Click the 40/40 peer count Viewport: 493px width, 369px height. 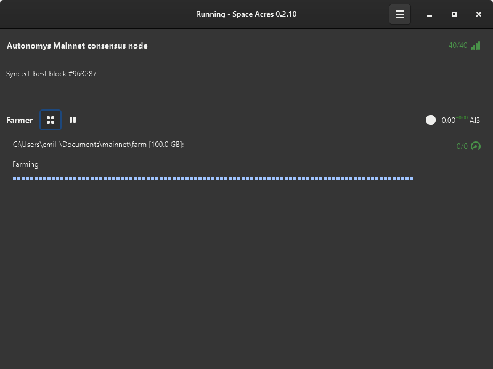point(457,46)
